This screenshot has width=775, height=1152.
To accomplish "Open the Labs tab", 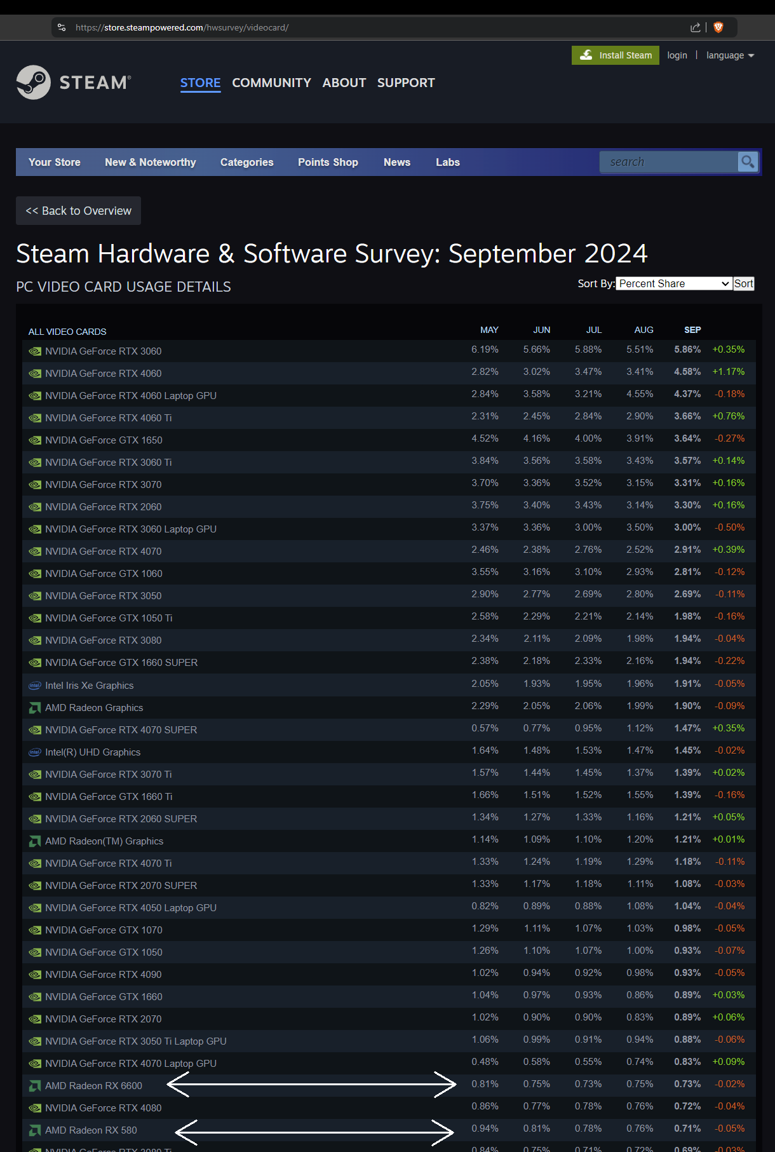I will tap(448, 162).
